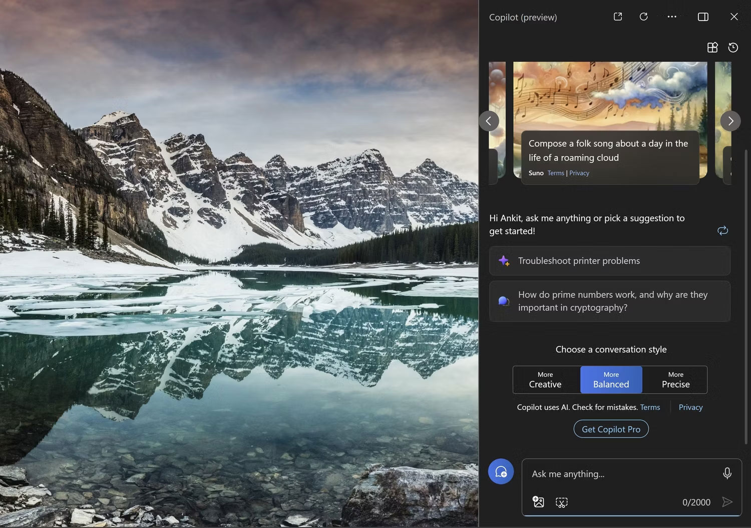The image size is (751, 528).
Task: Select the More Precise conversation style
Action: point(675,379)
